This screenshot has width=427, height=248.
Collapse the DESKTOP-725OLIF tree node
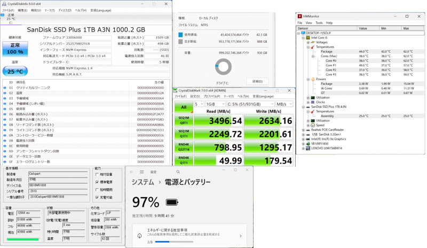coord(298,33)
